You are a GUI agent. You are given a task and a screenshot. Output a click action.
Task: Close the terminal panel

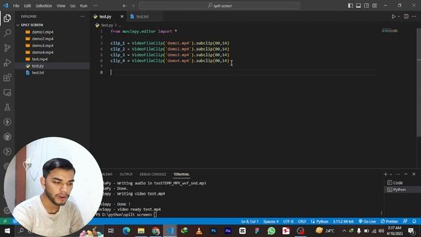click(414, 174)
